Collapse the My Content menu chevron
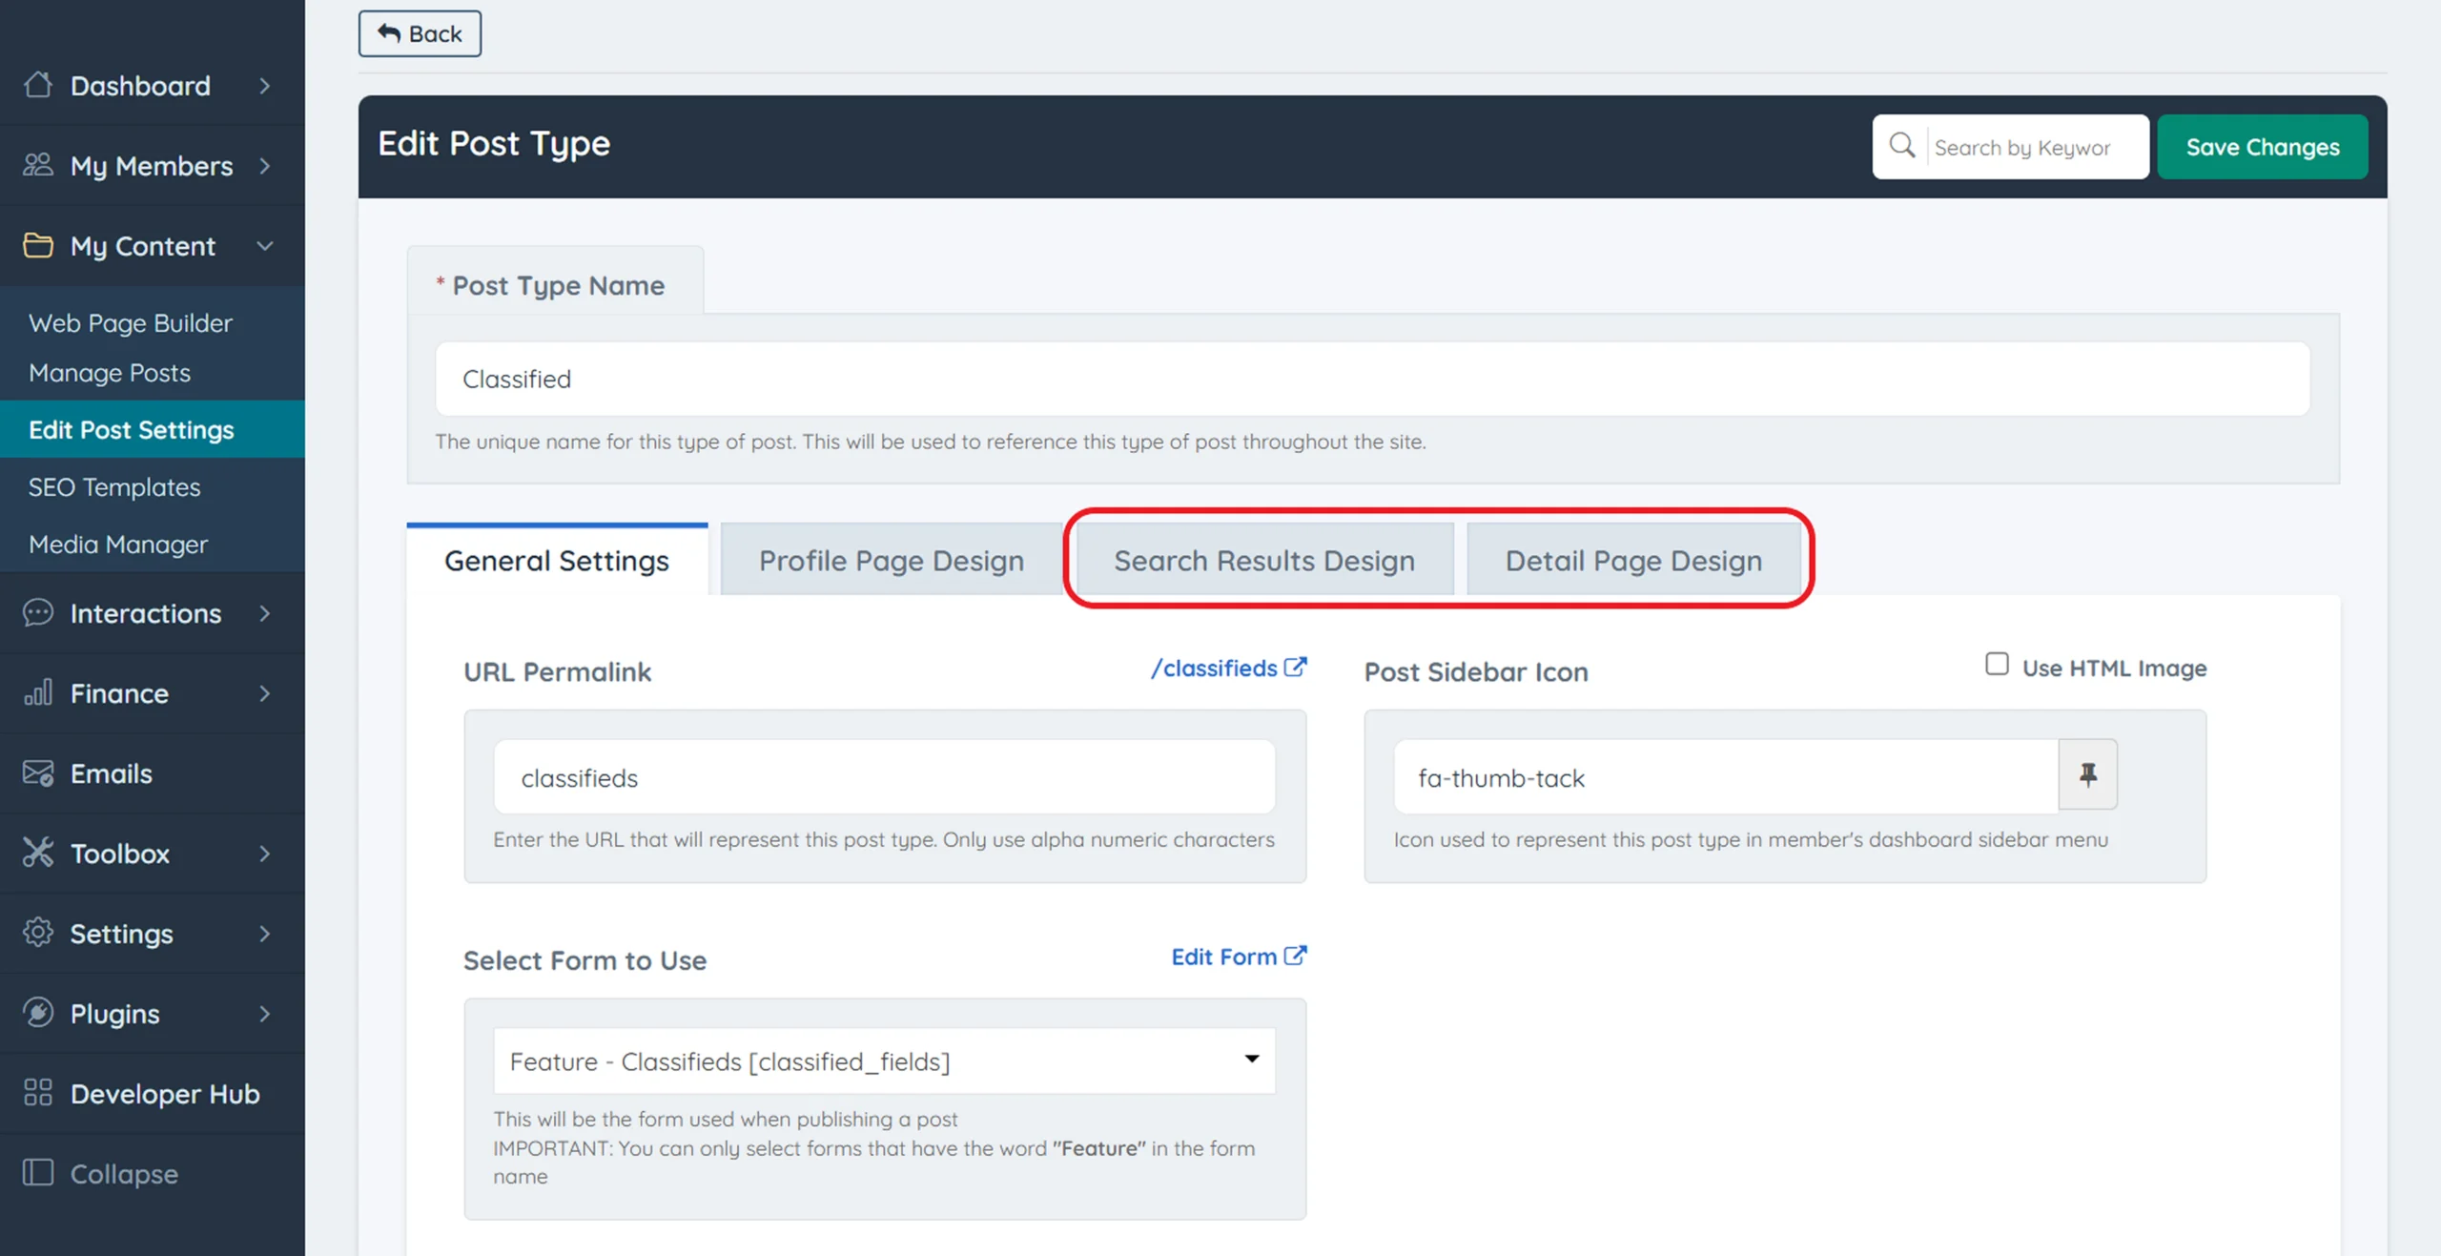 [x=265, y=246]
